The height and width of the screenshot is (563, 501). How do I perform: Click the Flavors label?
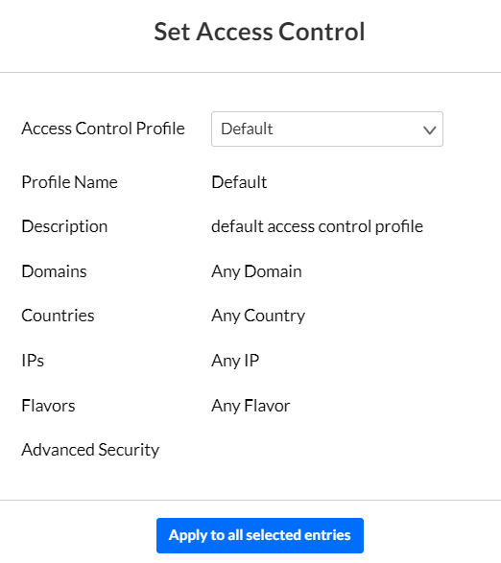[48, 406]
